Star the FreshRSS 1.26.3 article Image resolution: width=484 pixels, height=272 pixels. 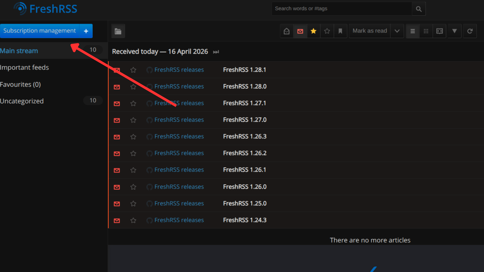coord(133,137)
